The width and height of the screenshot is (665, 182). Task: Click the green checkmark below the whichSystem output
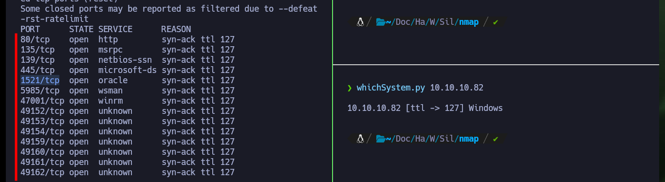coord(496,139)
